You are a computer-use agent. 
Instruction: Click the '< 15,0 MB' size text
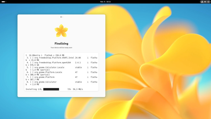coord(34,60)
